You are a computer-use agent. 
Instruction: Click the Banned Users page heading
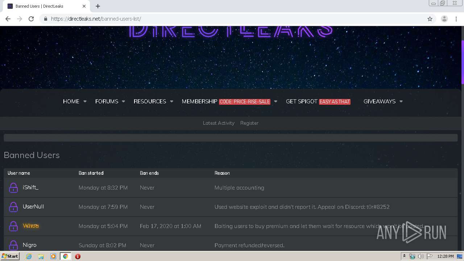pos(32,155)
